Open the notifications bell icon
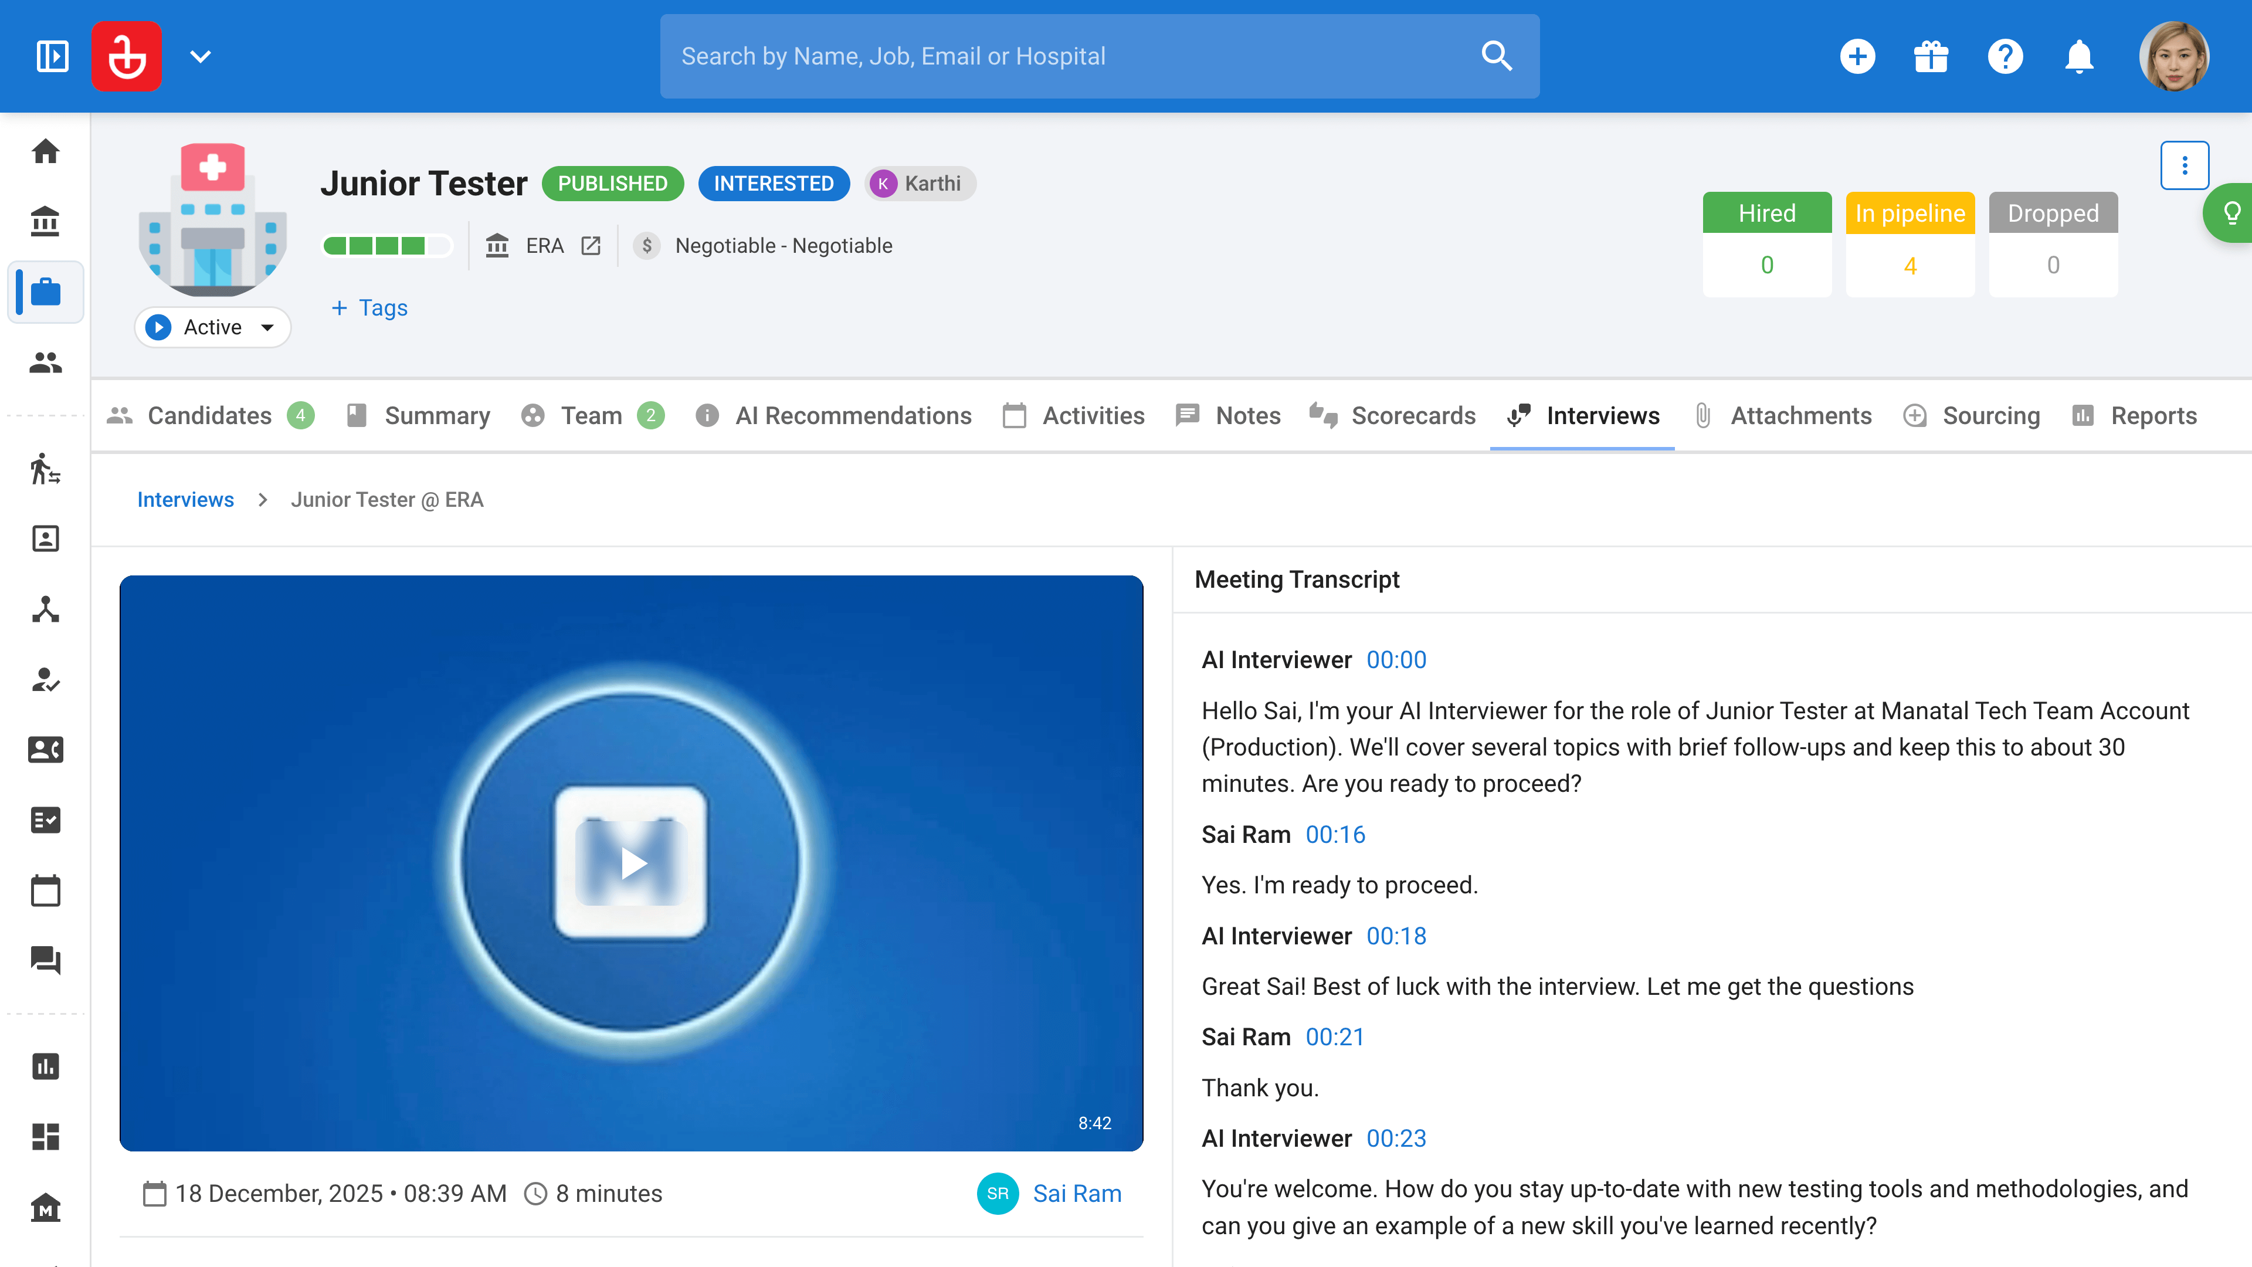 [2079, 56]
